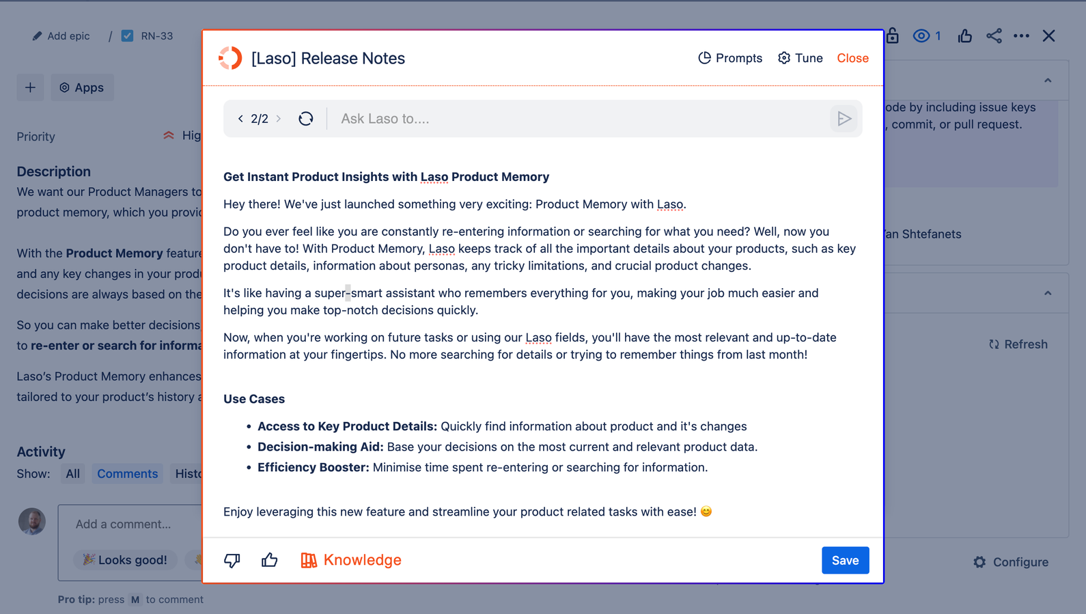The height and width of the screenshot is (614, 1086).
Task: Click the Efficiency Booster bullet
Action: [x=482, y=467]
